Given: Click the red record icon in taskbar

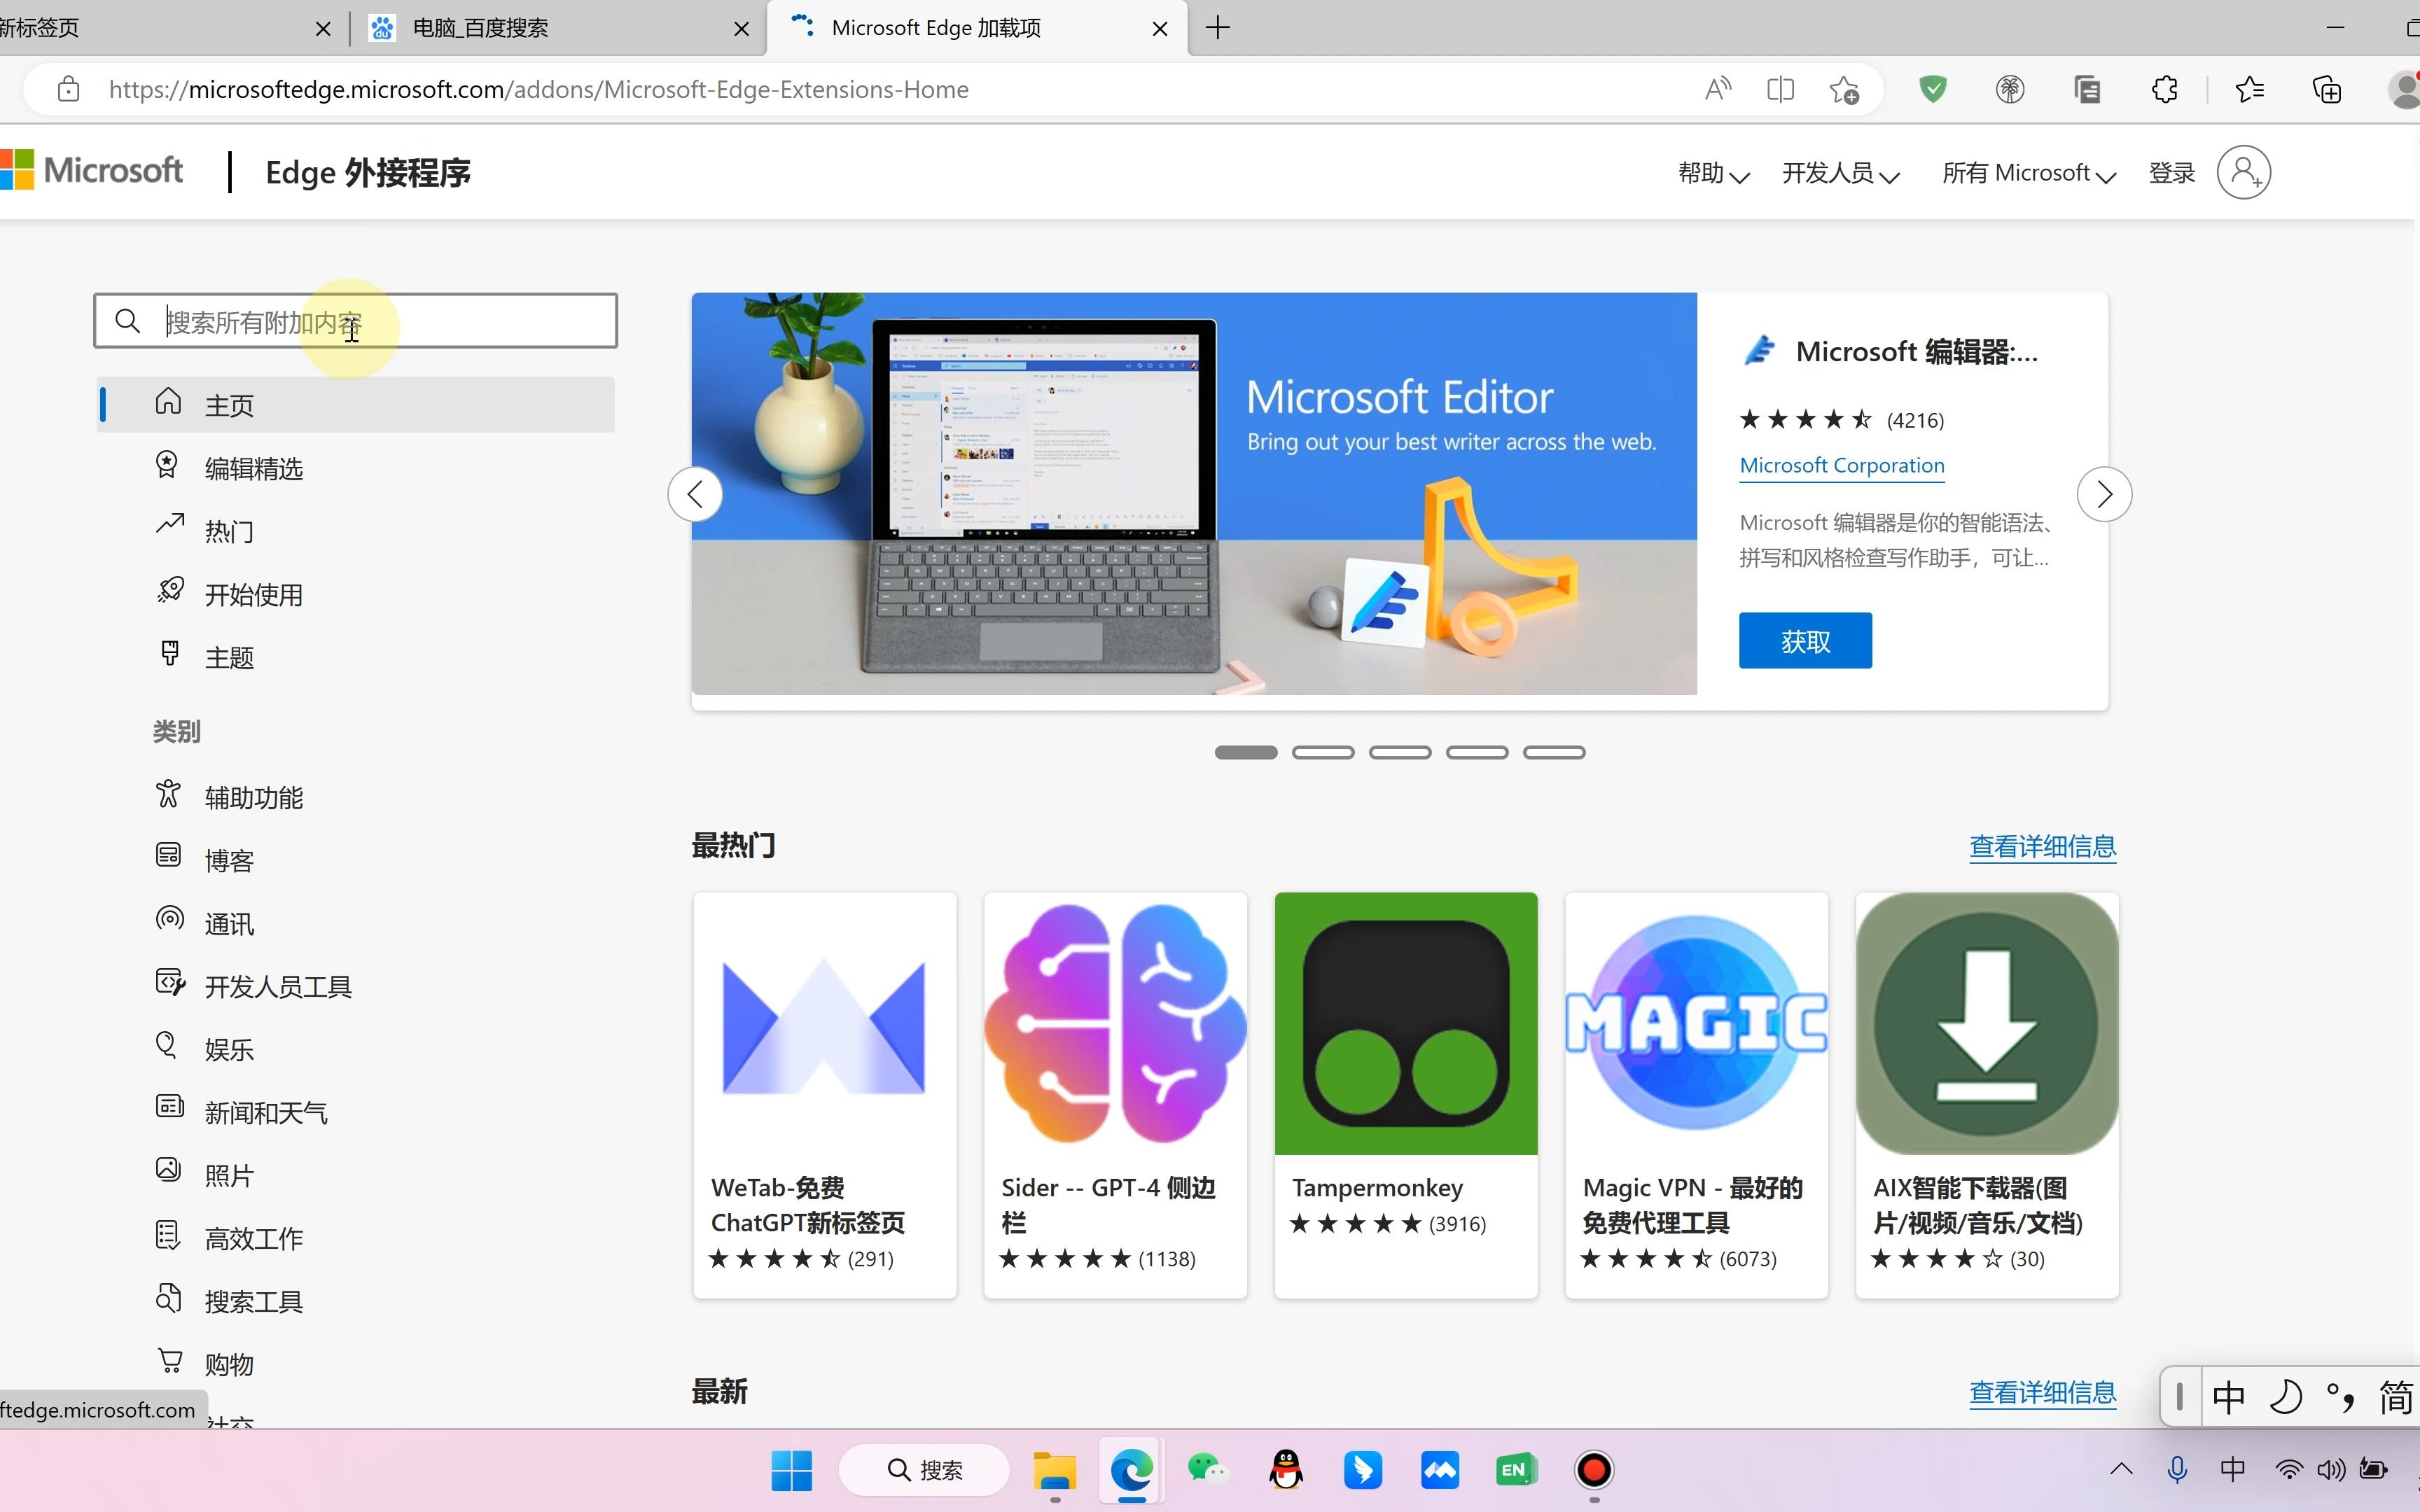Looking at the screenshot, I should 1594,1470.
